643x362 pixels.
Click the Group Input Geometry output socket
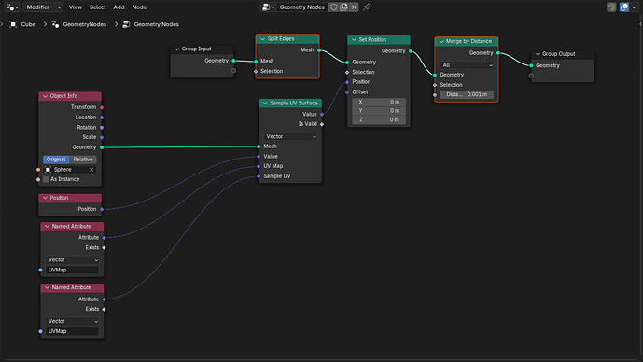click(x=233, y=61)
